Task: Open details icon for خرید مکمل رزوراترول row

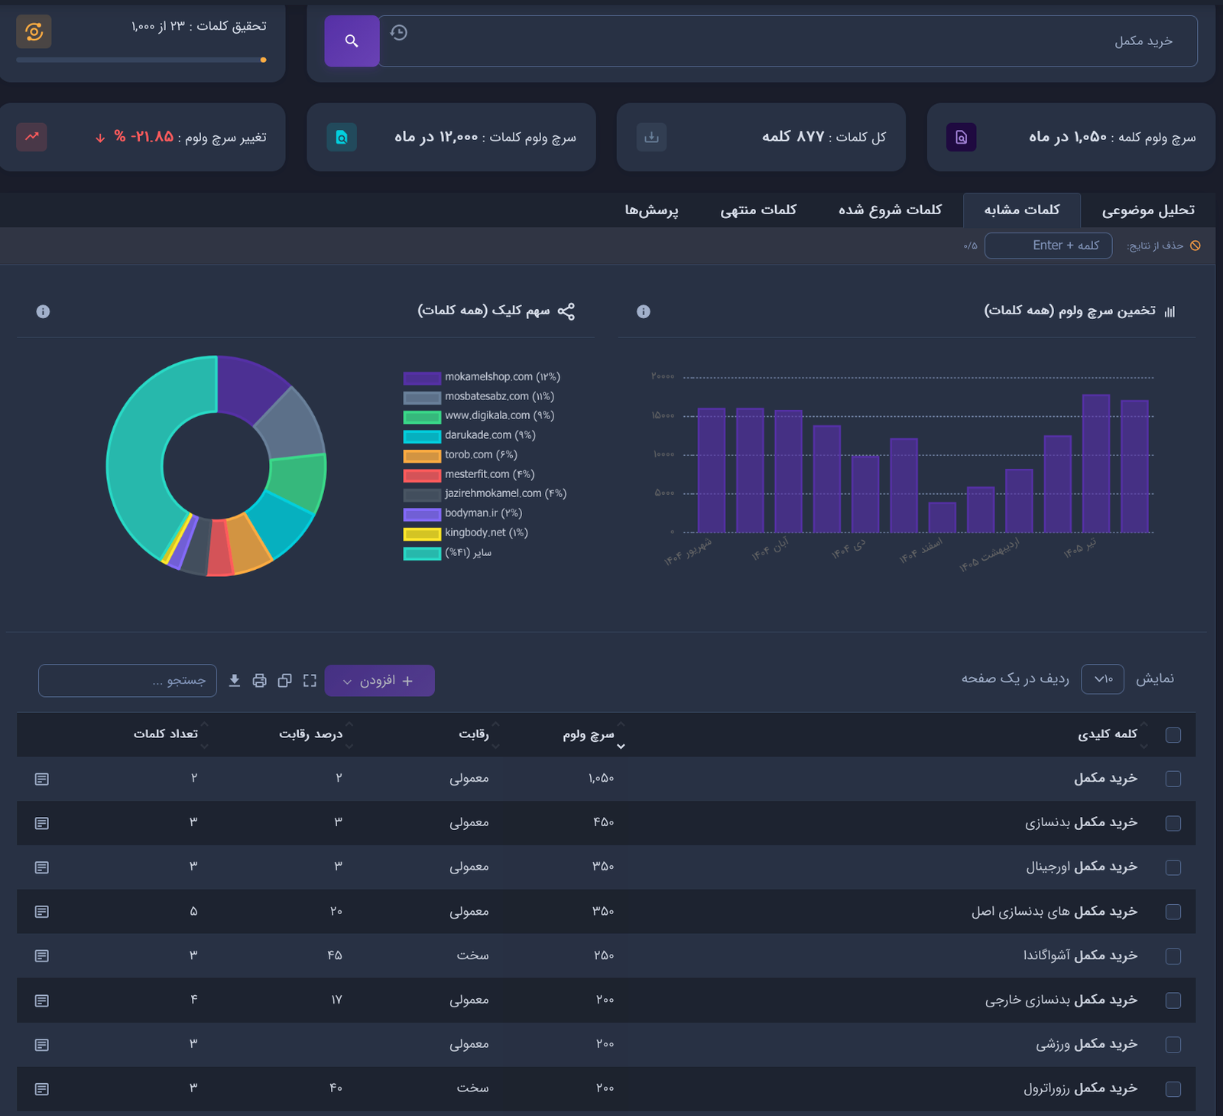Action: coord(42,1088)
